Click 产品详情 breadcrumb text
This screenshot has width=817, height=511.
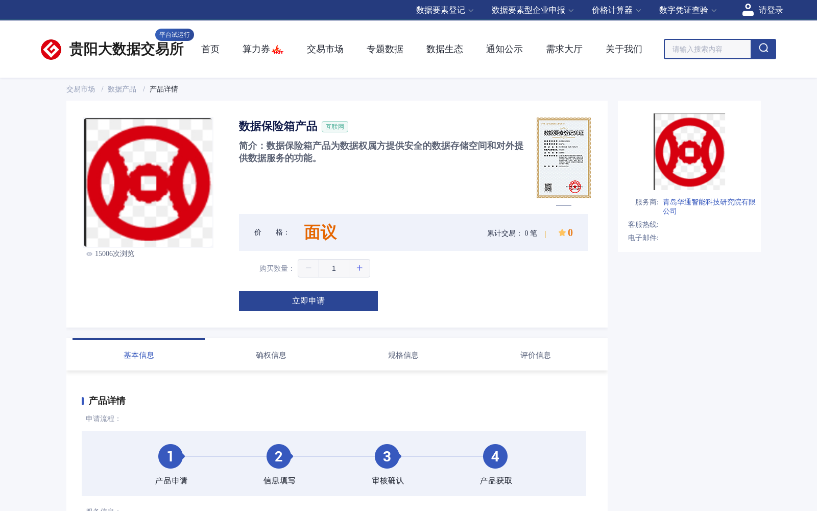[164, 89]
